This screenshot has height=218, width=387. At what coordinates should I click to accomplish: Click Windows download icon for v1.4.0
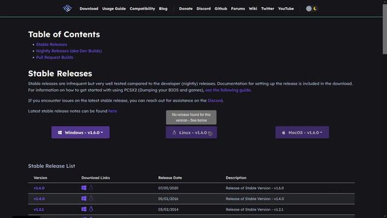tap(84, 199)
